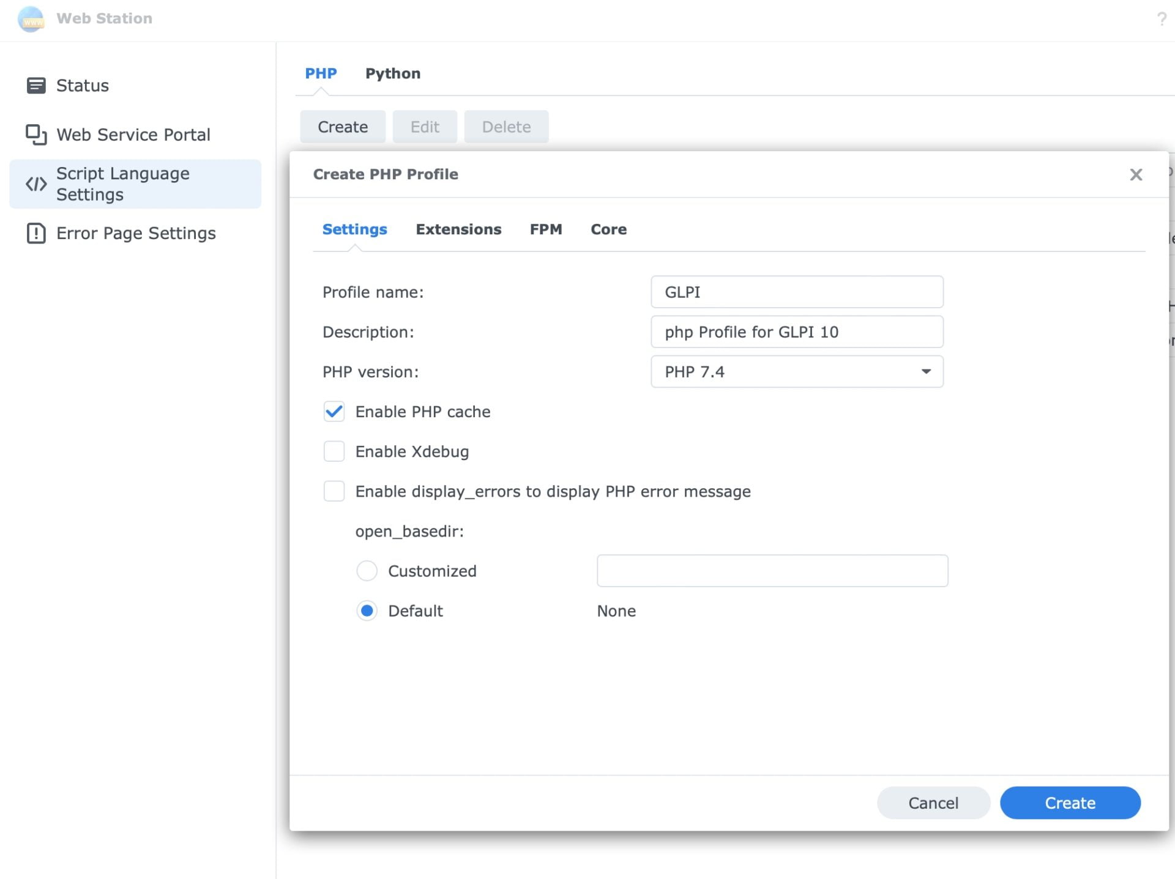Focus the Profile name field

click(x=797, y=292)
